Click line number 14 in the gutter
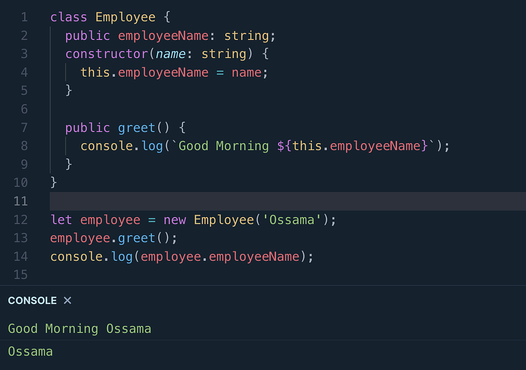The image size is (526, 370). 21,257
